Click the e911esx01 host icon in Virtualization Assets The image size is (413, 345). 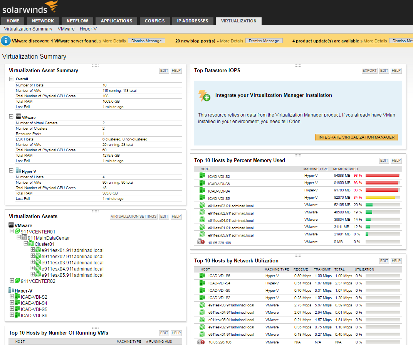tap(38, 250)
